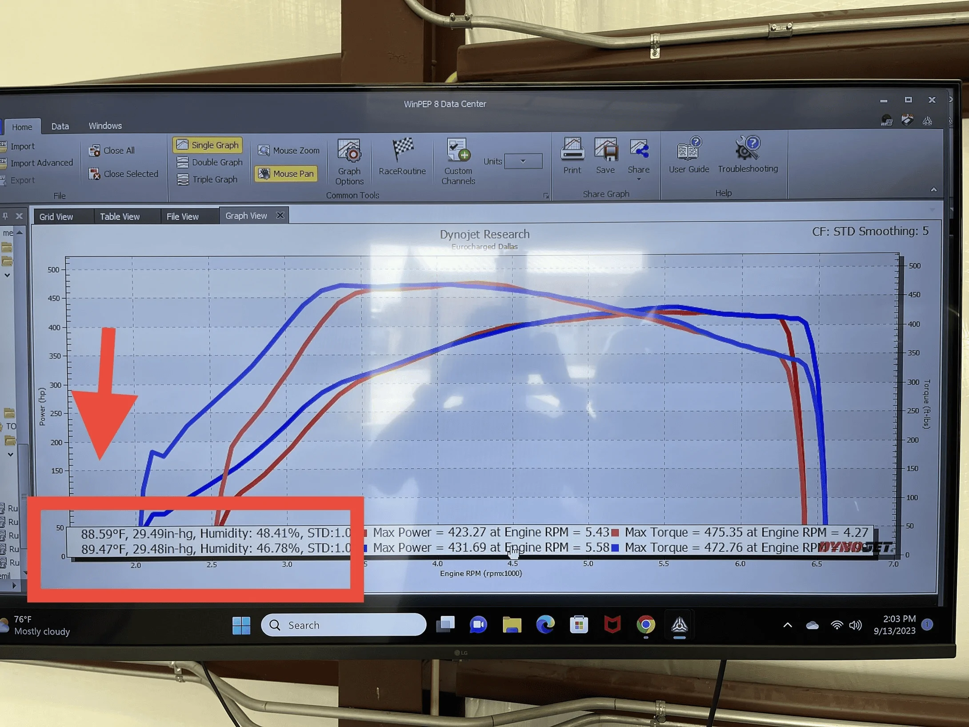Launch the RaceRoutine checkered flag tool
The width and height of the screenshot is (969, 727).
pyautogui.click(x=402, y=156)
